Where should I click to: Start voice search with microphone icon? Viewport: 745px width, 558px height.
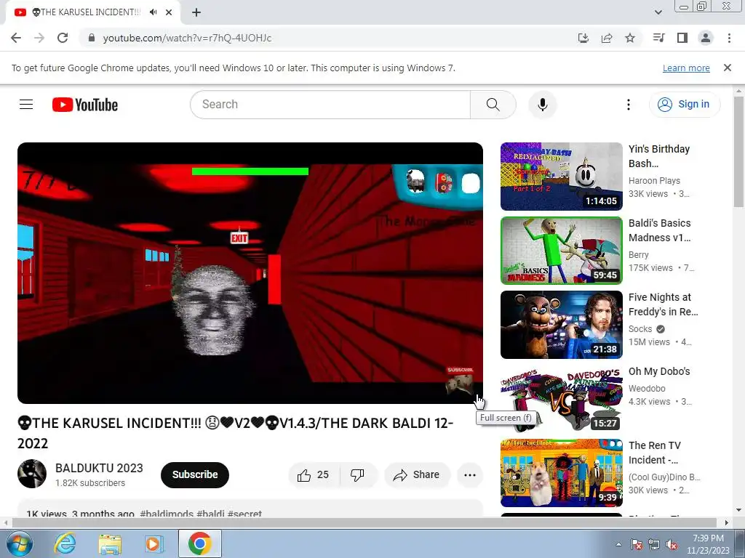pyautogui.click(x=543, y=105)
